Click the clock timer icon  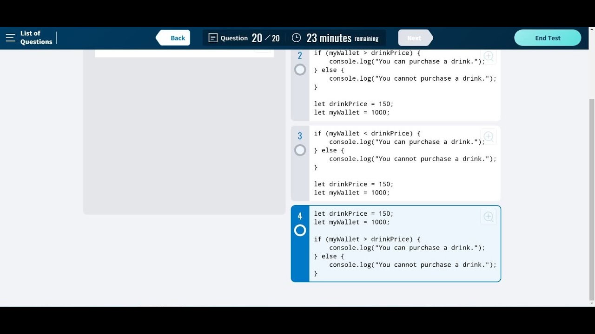coord(296,38)
